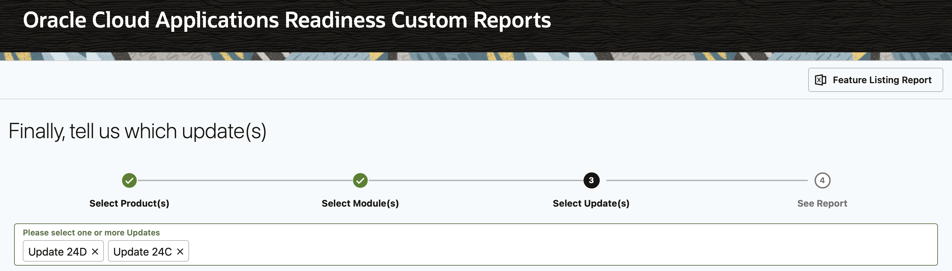Select the Update 24C chip text

coord(142,252)
